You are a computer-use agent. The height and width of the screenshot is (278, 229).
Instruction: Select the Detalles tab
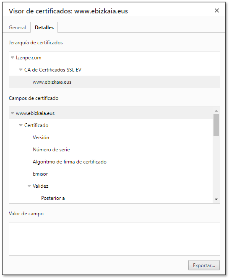tap(44, 28)
